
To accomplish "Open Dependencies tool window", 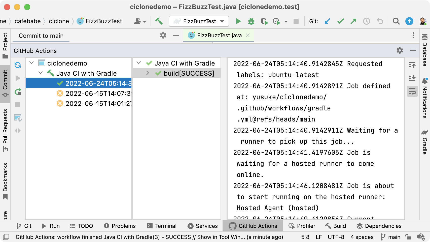I will coord(379,226).
